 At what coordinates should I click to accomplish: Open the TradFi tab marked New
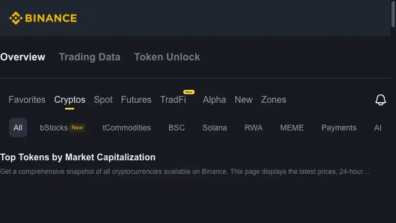click(173, 100)
